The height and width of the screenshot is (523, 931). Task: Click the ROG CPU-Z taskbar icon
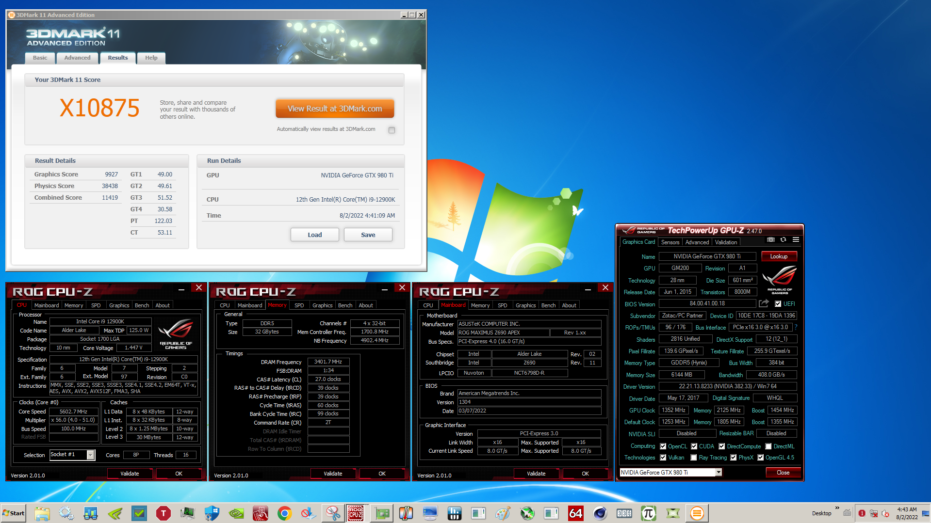356,513
